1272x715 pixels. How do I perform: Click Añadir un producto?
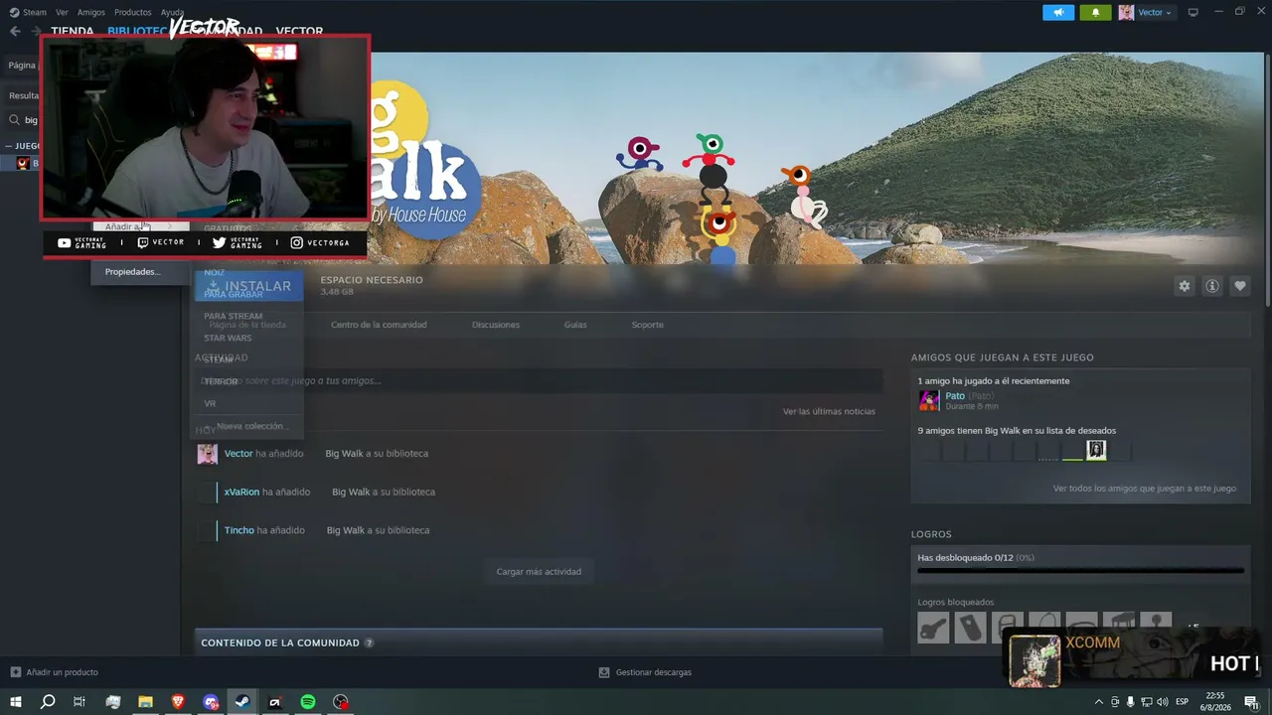tap(54, 672)
